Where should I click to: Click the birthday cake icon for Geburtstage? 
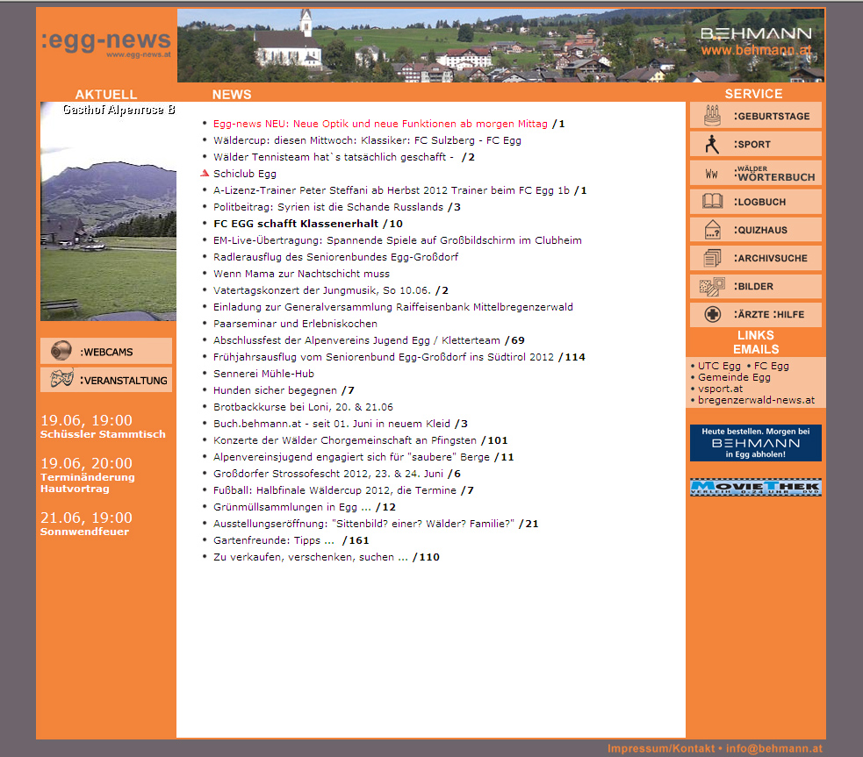712,116
